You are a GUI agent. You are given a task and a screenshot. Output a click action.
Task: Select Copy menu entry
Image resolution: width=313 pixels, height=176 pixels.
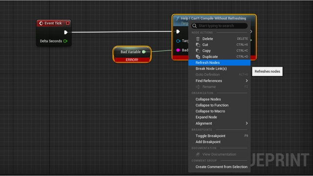click(220, 51)
